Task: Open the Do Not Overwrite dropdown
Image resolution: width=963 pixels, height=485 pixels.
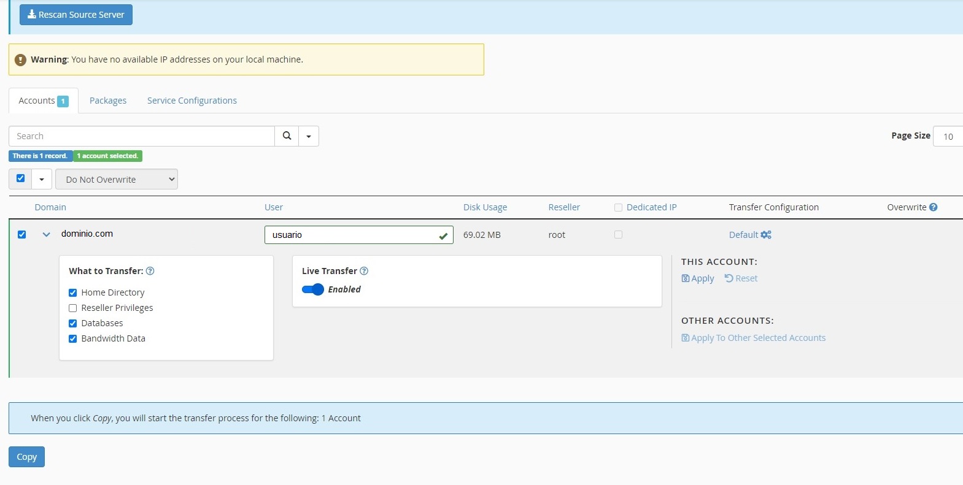Action: coord(117,179)
